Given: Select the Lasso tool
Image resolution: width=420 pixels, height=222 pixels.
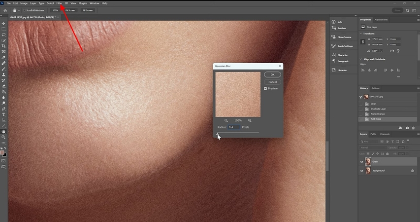Looking at the screenshot, I should 3,35.
